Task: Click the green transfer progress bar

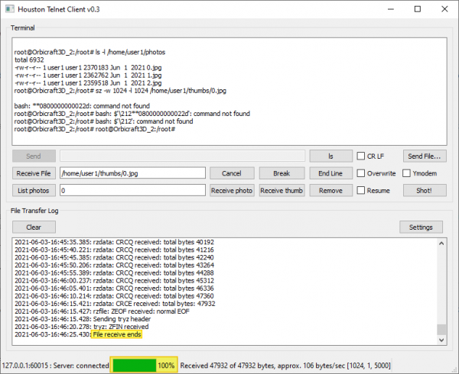Action: pos(135,365)
